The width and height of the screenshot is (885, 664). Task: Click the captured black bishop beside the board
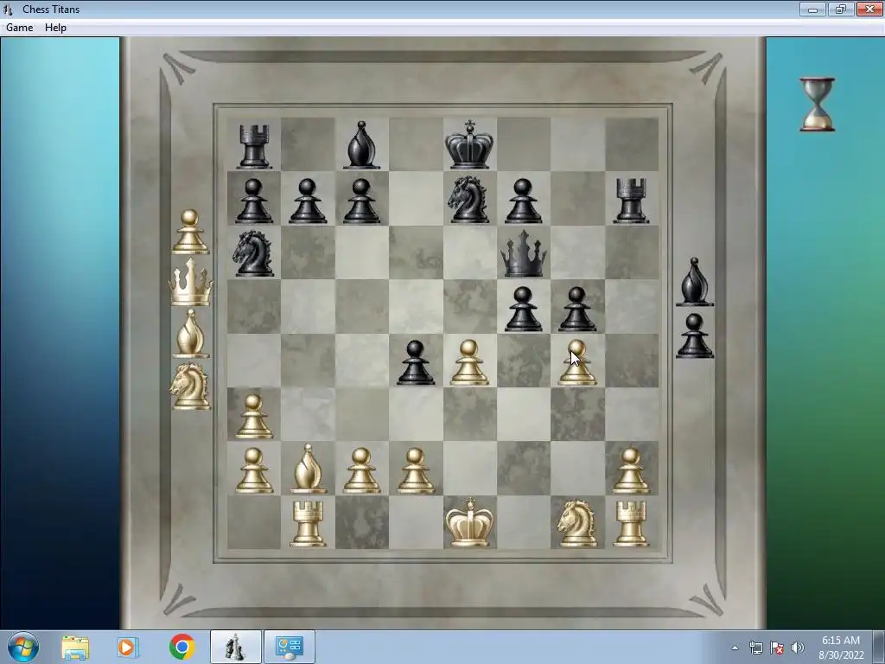pos(695,283)
